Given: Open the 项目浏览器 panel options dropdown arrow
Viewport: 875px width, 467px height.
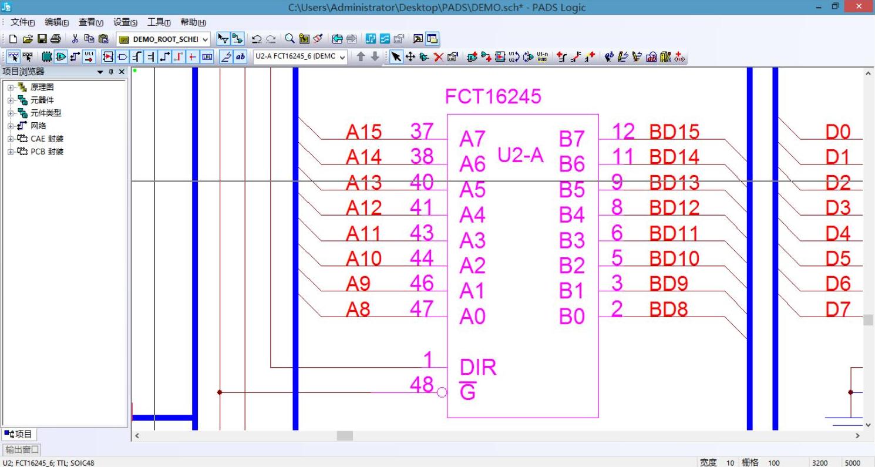Looking at the screenshot, I should tap(100, 72).
